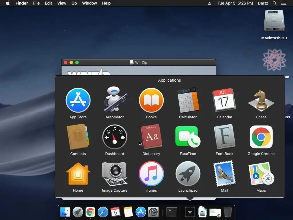This screenshot has height=220, width=293.
Task: Click the Dartz user name in the menu bar
Action: tap(263, 3)
